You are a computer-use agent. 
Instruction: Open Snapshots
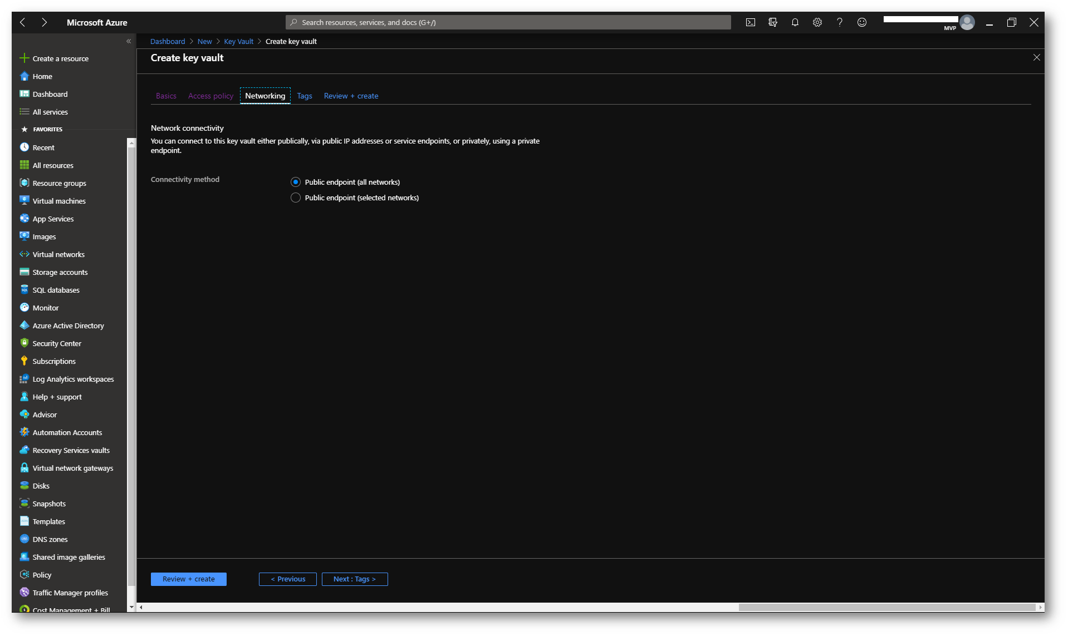click(48, 504)
